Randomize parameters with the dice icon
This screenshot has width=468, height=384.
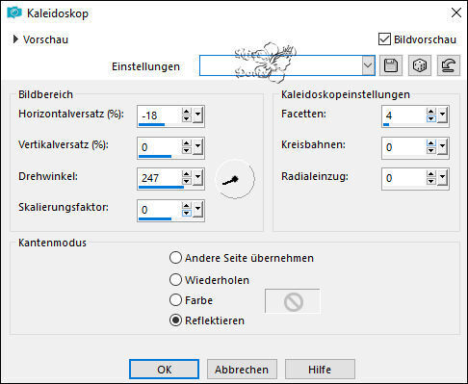coord(420,65)
